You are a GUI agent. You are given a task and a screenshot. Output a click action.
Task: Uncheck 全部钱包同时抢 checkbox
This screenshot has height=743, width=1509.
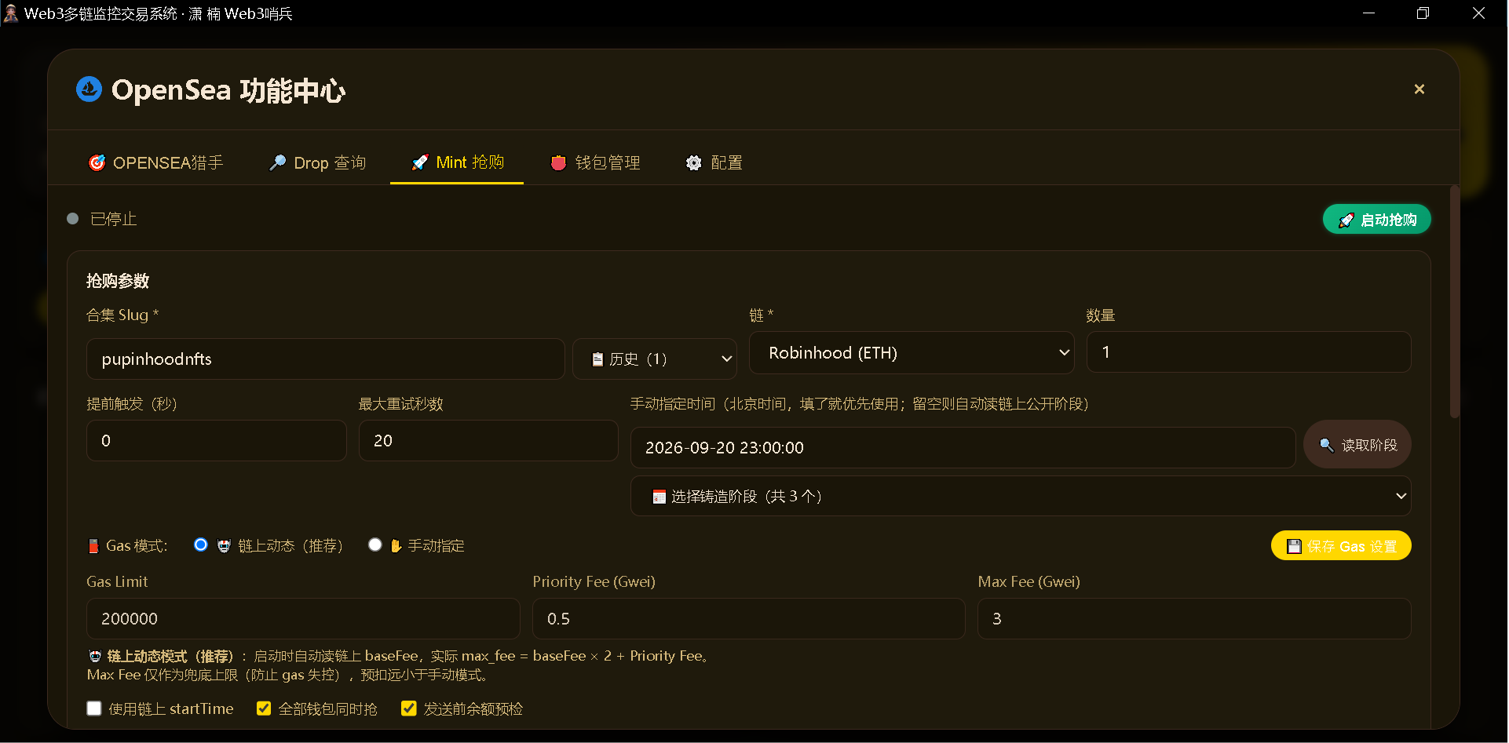point(264,709)
